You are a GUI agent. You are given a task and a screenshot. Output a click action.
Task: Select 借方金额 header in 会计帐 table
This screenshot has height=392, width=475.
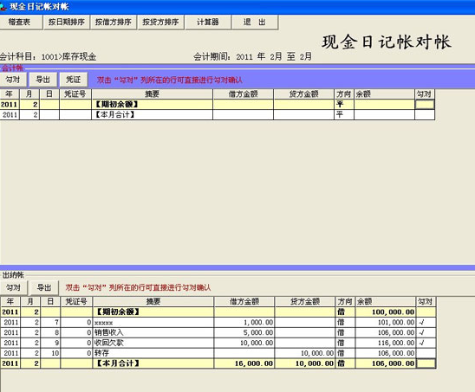[x=243, y=94]
